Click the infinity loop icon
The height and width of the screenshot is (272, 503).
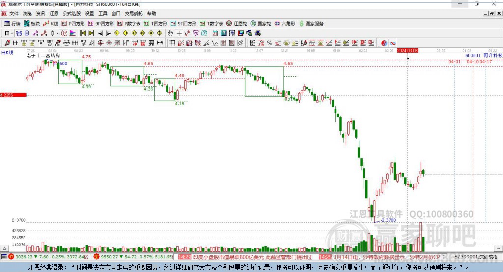(x=392, y=43)
